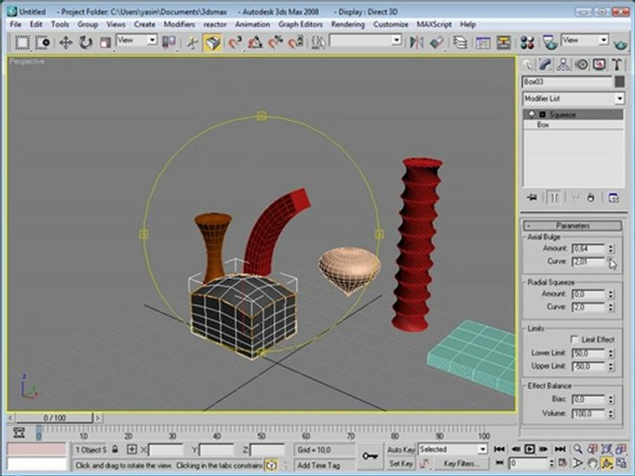
Task: Collapse the Parameters rollout
Action: pyautogui.click(x=573, y=225)
